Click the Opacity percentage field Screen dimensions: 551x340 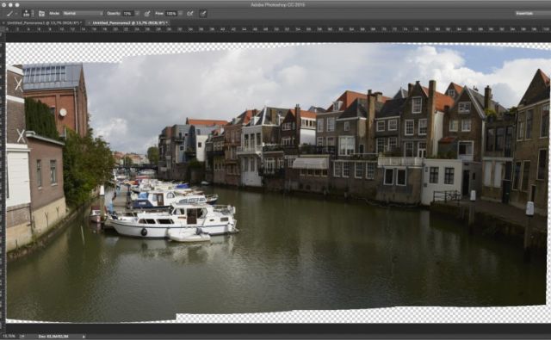tap(127, 14)
